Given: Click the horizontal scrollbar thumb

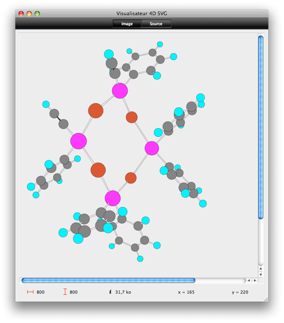Looking at the screenshot, I should point(108,280).
